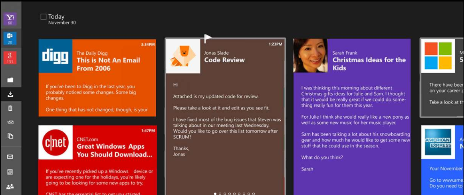The height and width of the screenshot is (195, 464).
Task: Click the American Express logo thumbnail
Action: (438, 142)
